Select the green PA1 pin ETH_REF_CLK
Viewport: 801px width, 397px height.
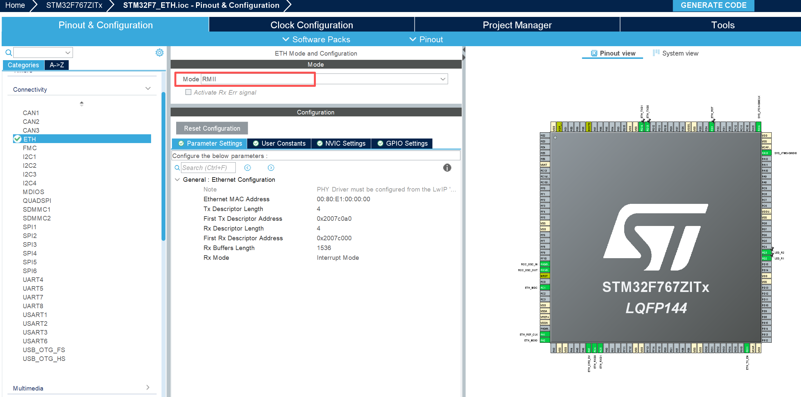[545, 335]
